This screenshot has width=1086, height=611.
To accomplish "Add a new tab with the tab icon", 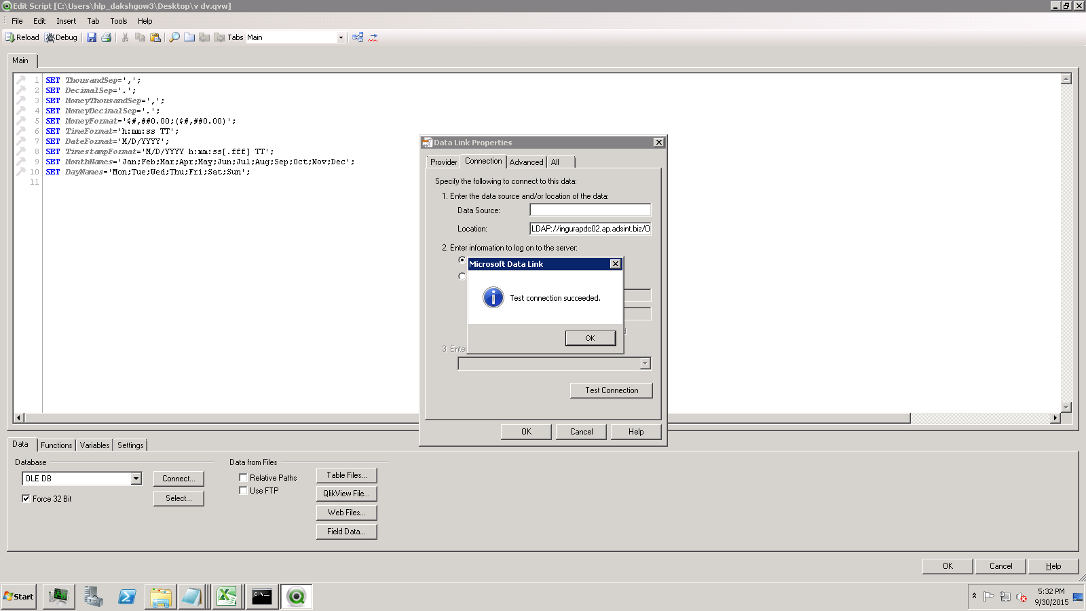I will [189, 37].
